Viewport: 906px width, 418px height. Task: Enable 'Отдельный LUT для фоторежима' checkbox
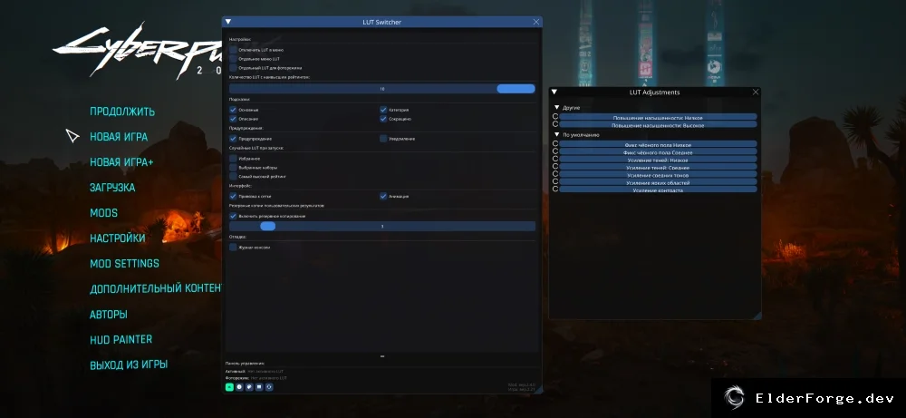click(x=233, y=68)
